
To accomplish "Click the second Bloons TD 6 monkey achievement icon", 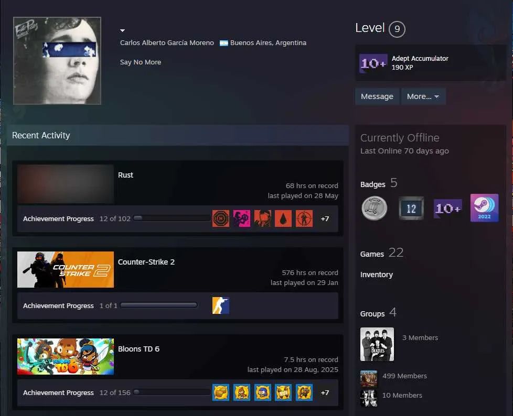I will [242, 392].
